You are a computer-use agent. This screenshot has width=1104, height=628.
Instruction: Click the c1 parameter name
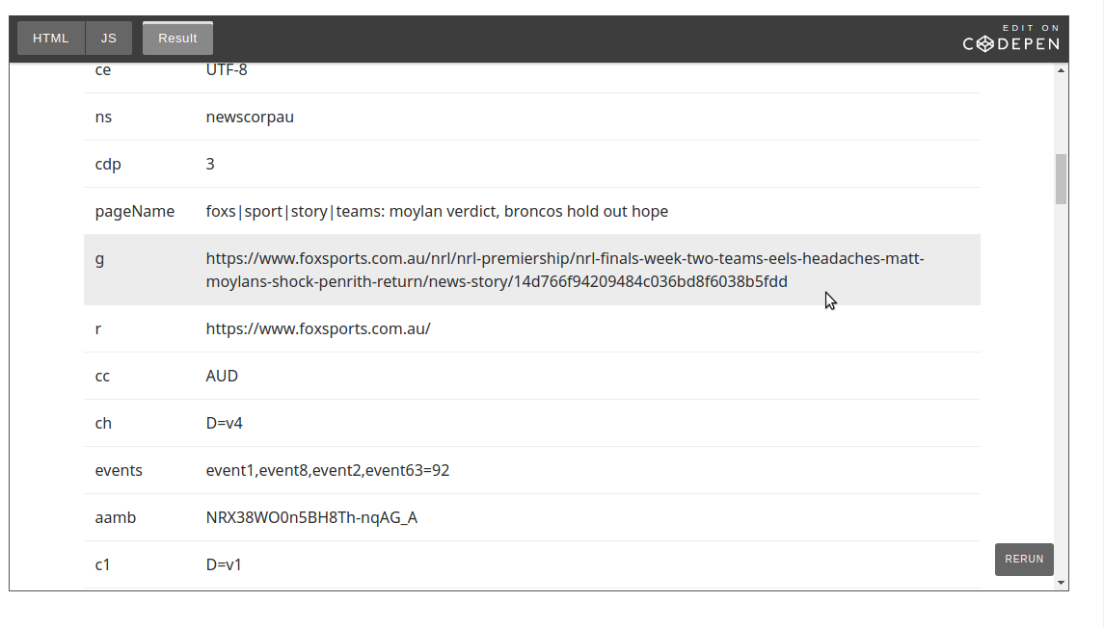click(103, 564)
